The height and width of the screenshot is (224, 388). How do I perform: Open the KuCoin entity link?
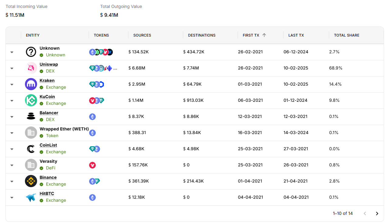[x=47, y=97]
